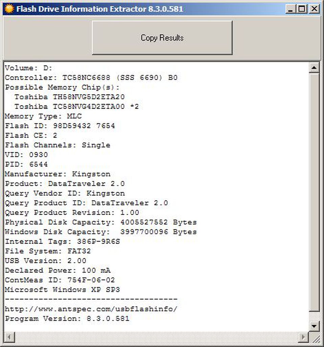Viewport: 324px width, 347px height.
Task: Click the 'File System: FAT32' line
Action: (x=48, y=251)
